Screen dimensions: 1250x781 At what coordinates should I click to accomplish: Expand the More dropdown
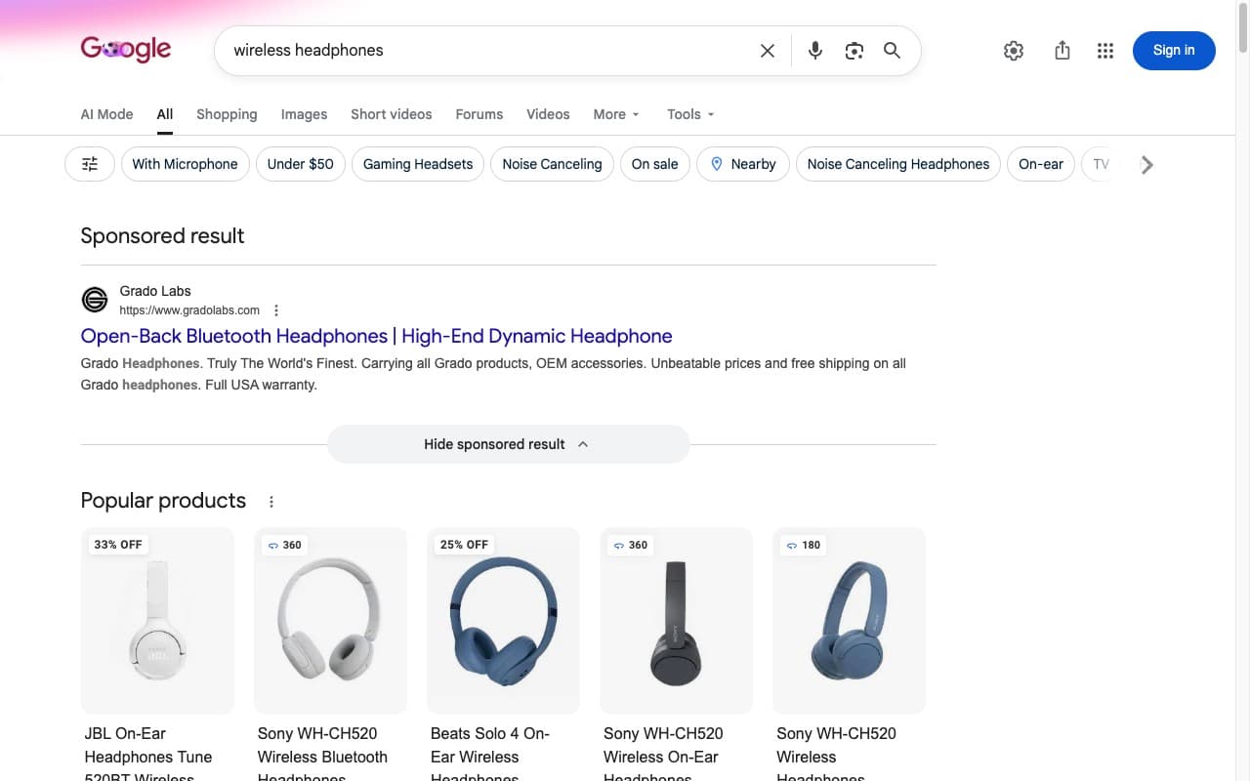pos(616,114)
